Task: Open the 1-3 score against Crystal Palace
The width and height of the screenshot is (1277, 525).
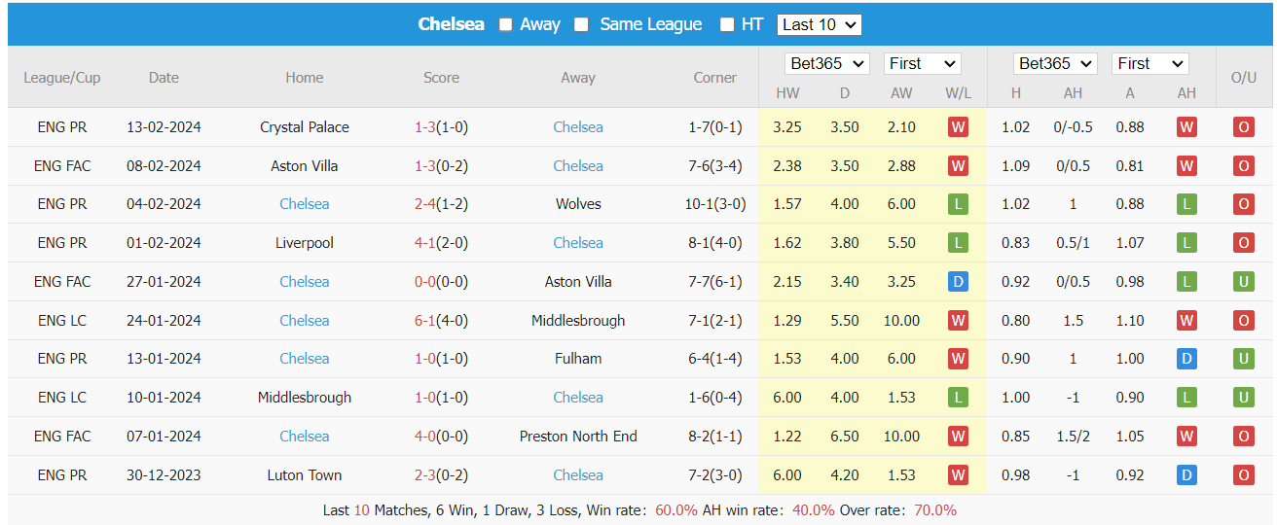Action: (x=425, y=127)
